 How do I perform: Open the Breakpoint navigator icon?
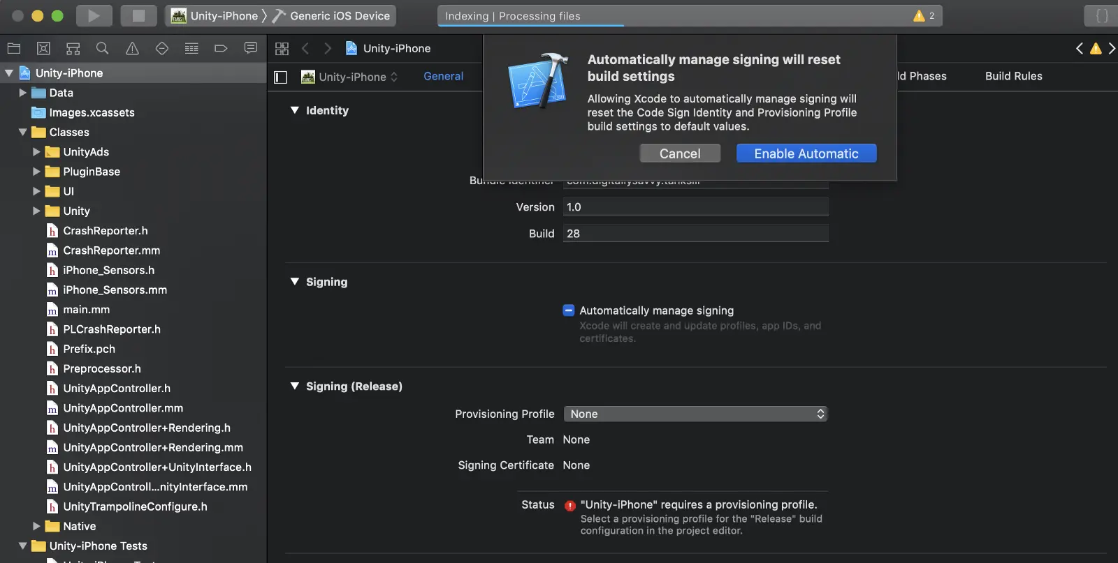[221, 48]
